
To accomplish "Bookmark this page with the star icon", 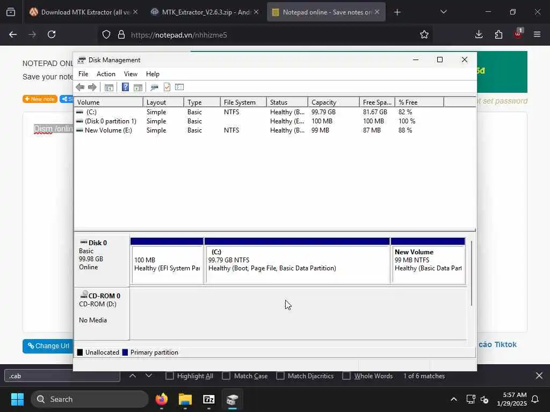I will click(x=424, y=34).
